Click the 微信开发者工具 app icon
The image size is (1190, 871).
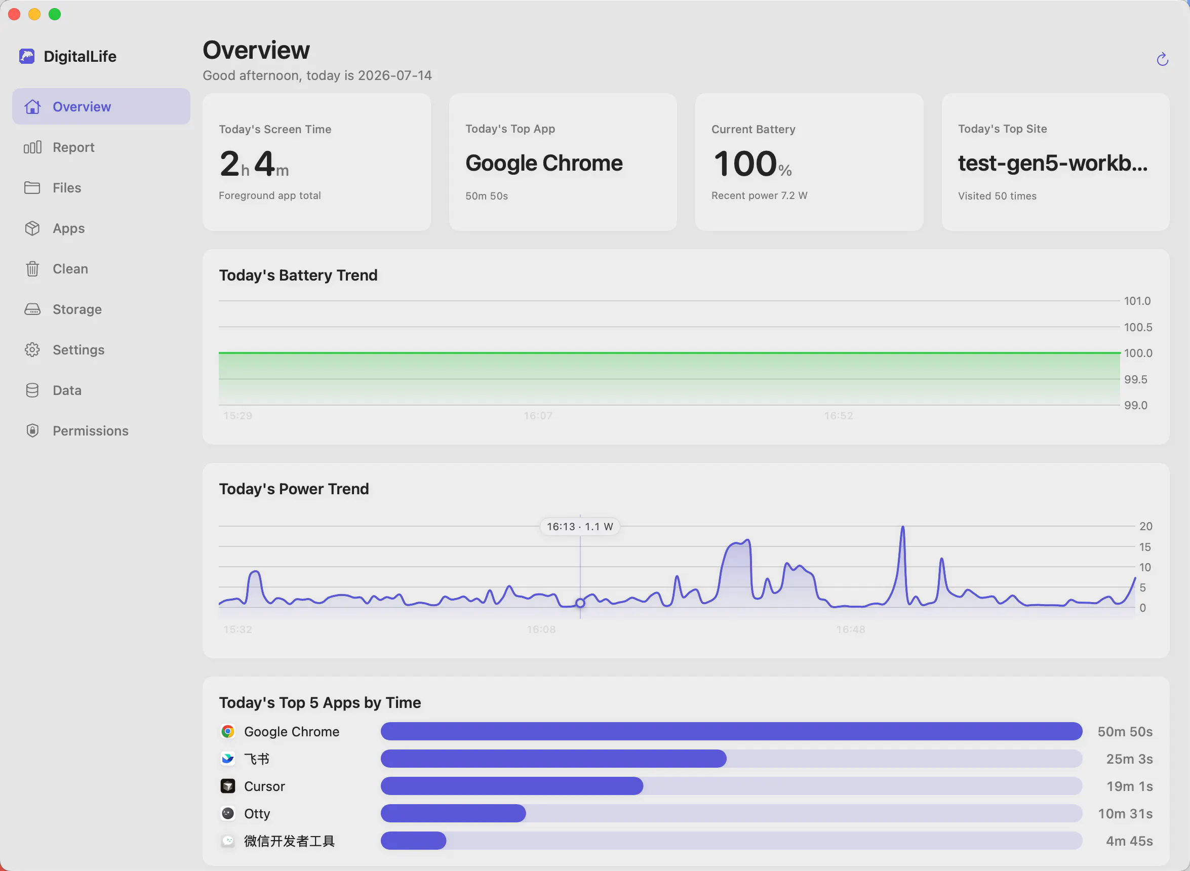[x=228, y=841]
